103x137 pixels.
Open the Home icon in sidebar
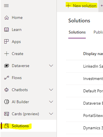6,17
